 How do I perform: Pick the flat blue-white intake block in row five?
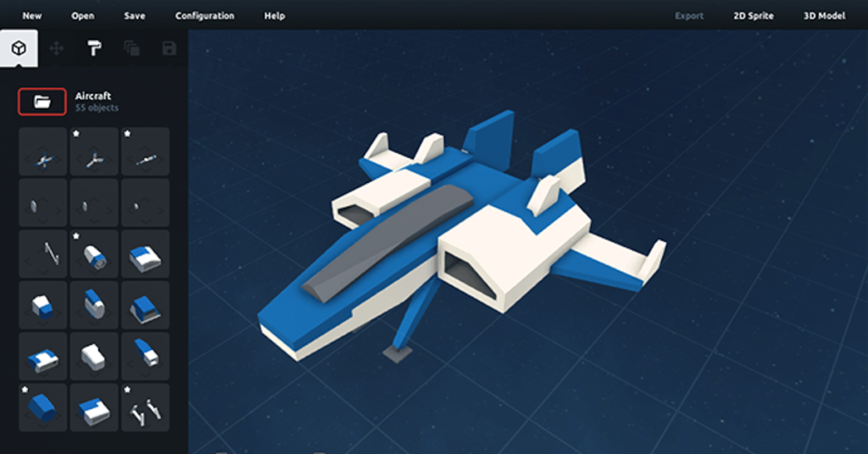[43, 356]
